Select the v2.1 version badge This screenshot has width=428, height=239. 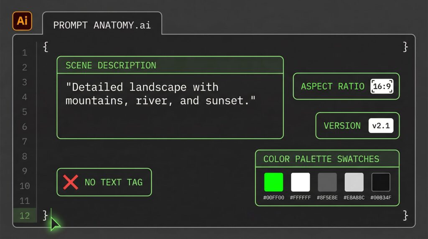tap(381, 126)
